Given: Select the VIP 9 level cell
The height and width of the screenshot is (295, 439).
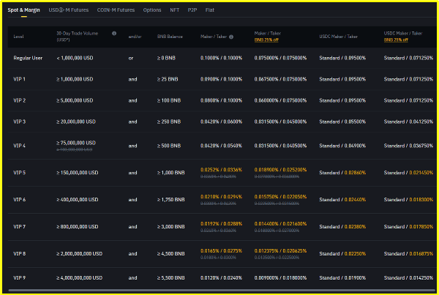Looking at the screenshot, I should (19, 278).
